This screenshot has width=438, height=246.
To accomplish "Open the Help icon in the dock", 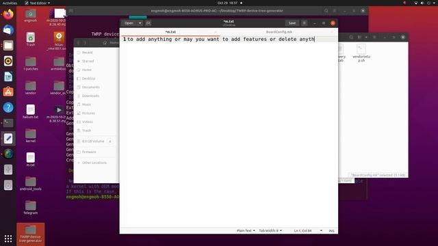I will 8,107.
